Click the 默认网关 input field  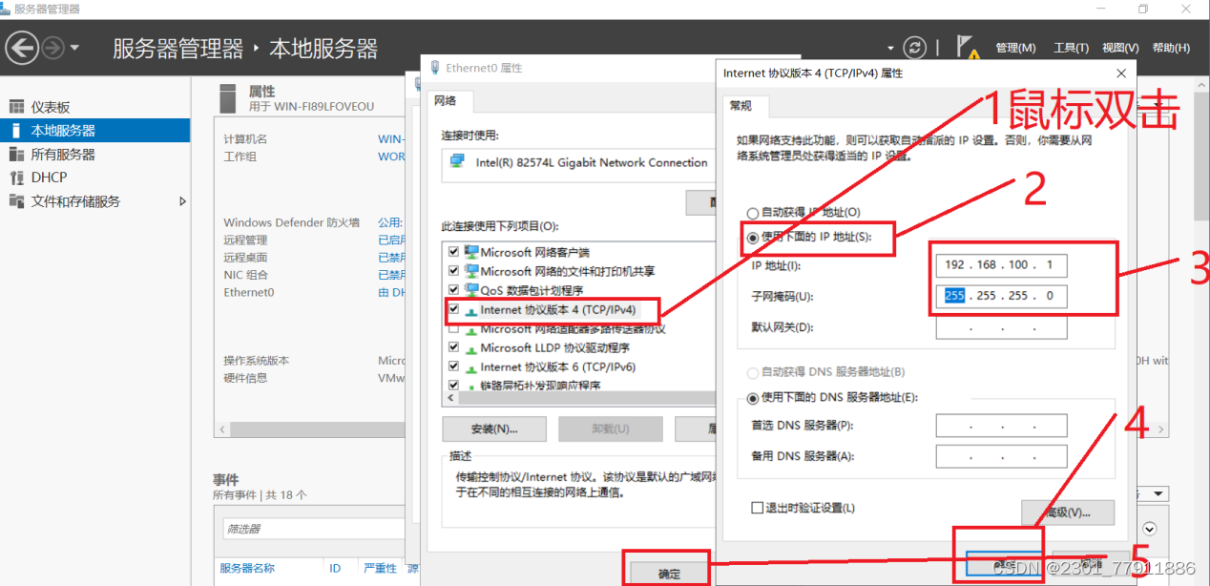pyautogui.click(x=1000, y=327)
